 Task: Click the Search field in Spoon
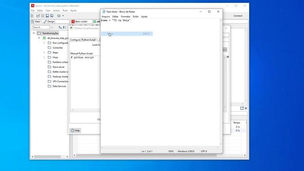pyautogui.click(x=41, y=28)
